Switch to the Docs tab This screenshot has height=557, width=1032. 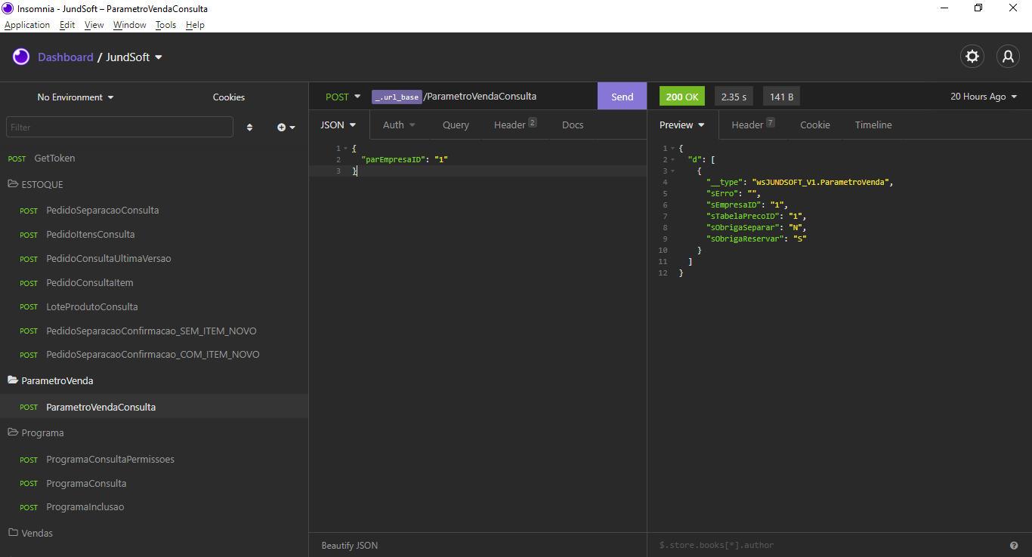pos(573,125)
